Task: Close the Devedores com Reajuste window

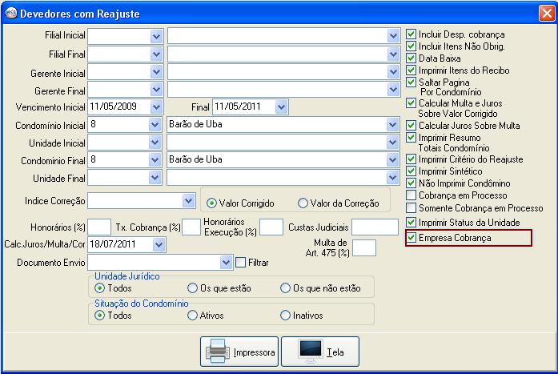Action: click(x=545, y=12)
